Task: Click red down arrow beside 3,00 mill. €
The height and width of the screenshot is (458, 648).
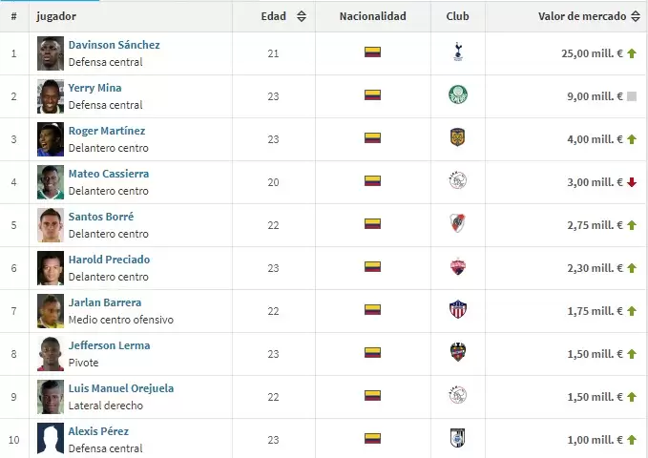Action: tap(631, 182)
